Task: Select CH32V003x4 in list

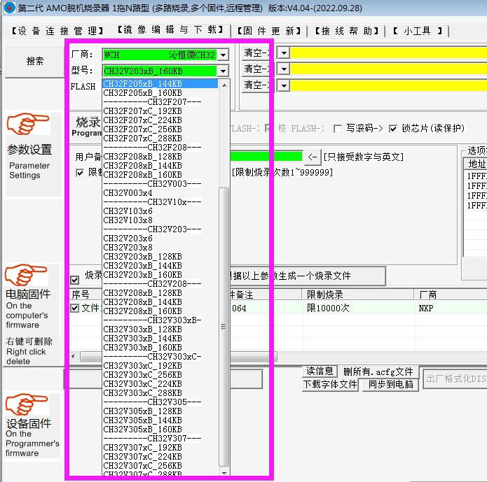Action: pos(160,192)
